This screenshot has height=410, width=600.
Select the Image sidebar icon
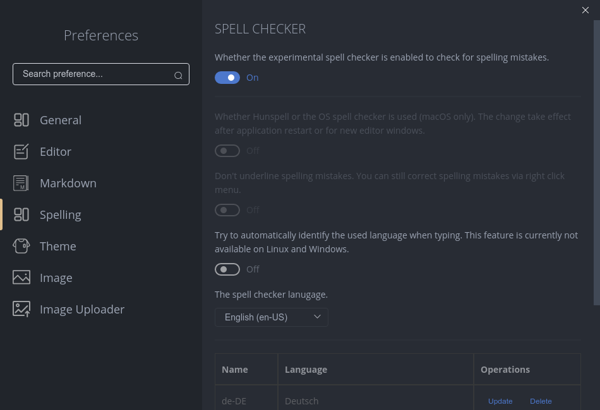[x=21, y=278]
